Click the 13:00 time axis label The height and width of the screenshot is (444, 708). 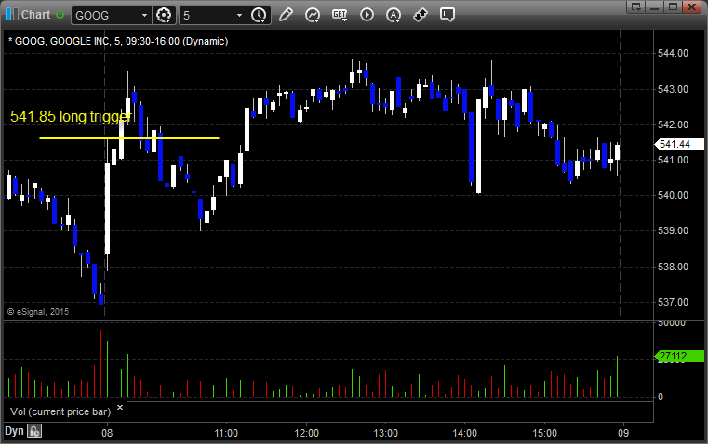[x=385, y=433]
